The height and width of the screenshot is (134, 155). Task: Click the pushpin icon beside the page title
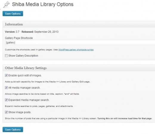point(7,4)
